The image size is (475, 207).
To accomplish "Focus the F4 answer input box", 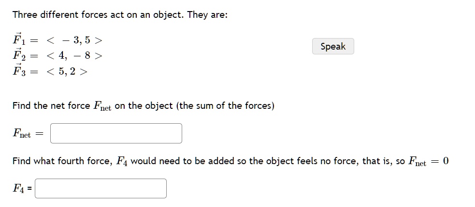I will [101, 189].
